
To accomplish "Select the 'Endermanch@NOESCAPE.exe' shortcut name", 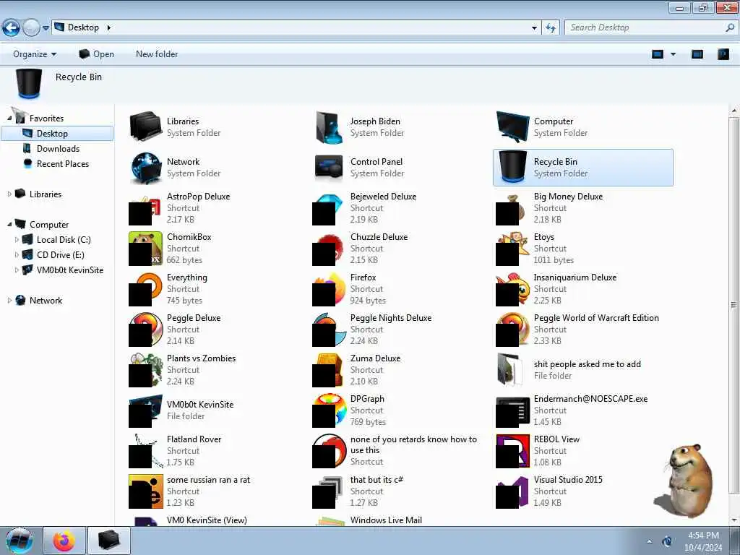I will 590,399.
